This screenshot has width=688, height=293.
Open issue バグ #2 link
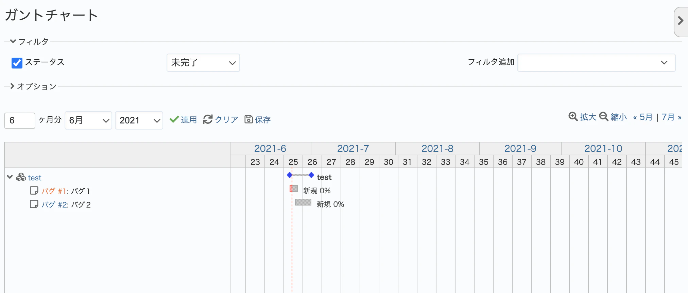pyautogui.click(x=54, y=204)
